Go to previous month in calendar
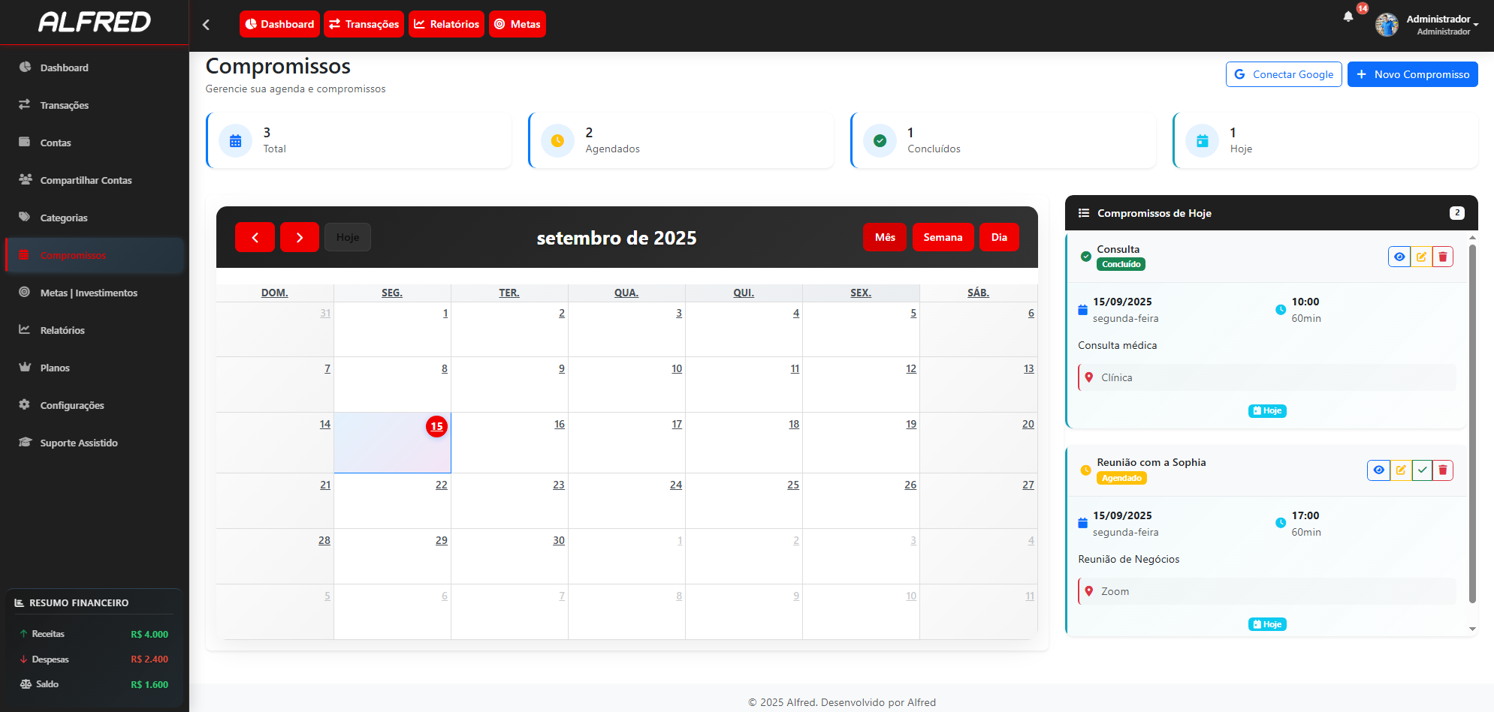1494x712 pixels. tap(255, 237)
